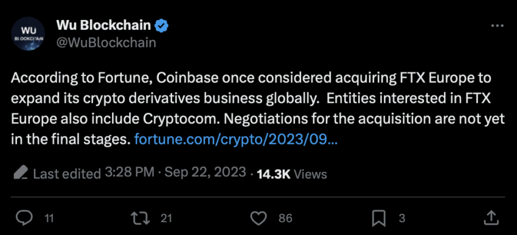The image size is (517, 235).
Task: Click the repost count 21
Action: point(166,218)
